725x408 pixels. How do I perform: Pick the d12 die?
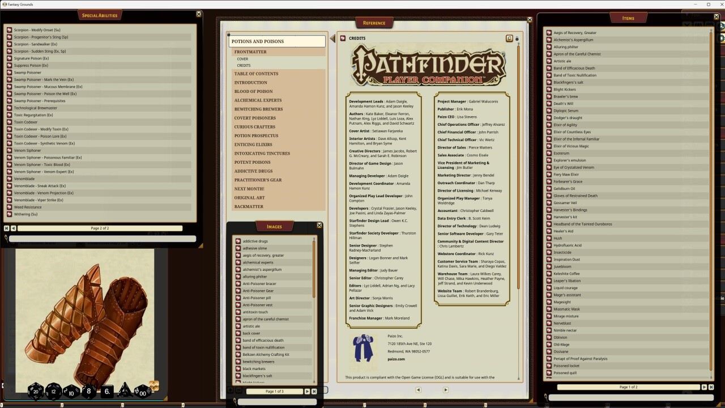[53, 391]
